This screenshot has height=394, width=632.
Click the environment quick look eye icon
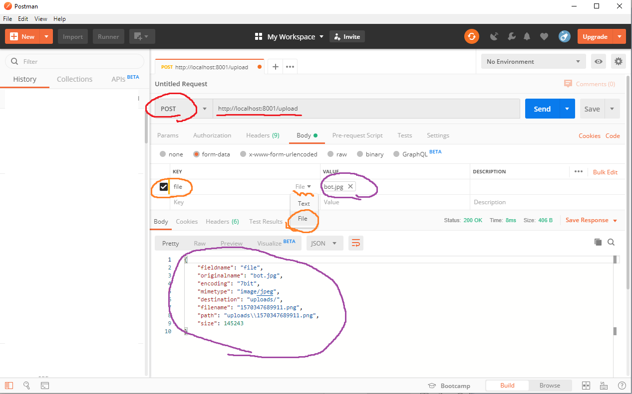pos(598,61)
